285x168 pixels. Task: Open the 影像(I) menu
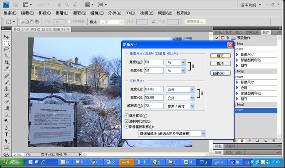point(45,13)
